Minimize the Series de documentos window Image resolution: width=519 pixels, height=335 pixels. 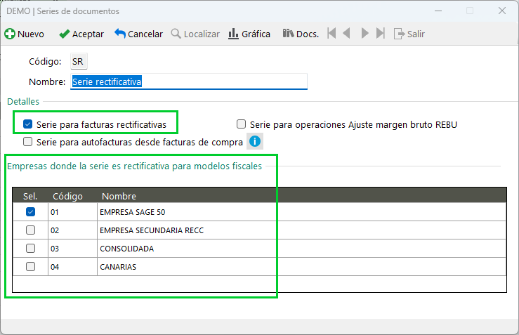(x=438, y=11)
